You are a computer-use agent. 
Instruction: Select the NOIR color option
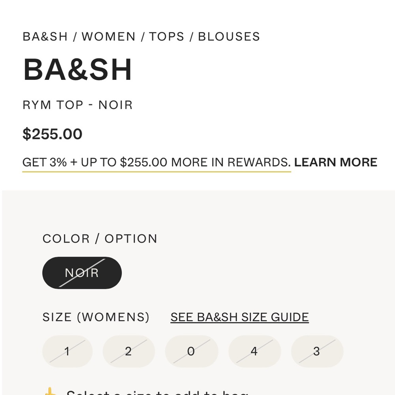[82, 273]
